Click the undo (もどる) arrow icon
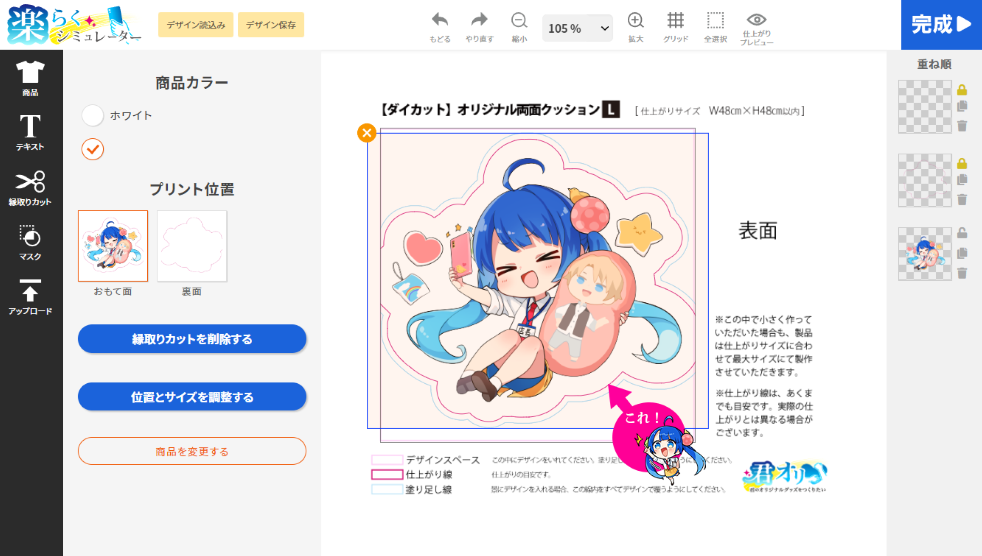The height and width of the screenshot is (556, 982). click(x=440, y=20)
